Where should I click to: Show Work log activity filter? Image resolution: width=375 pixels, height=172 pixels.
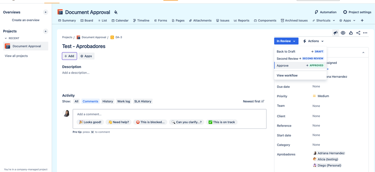(x=123, y=101)
